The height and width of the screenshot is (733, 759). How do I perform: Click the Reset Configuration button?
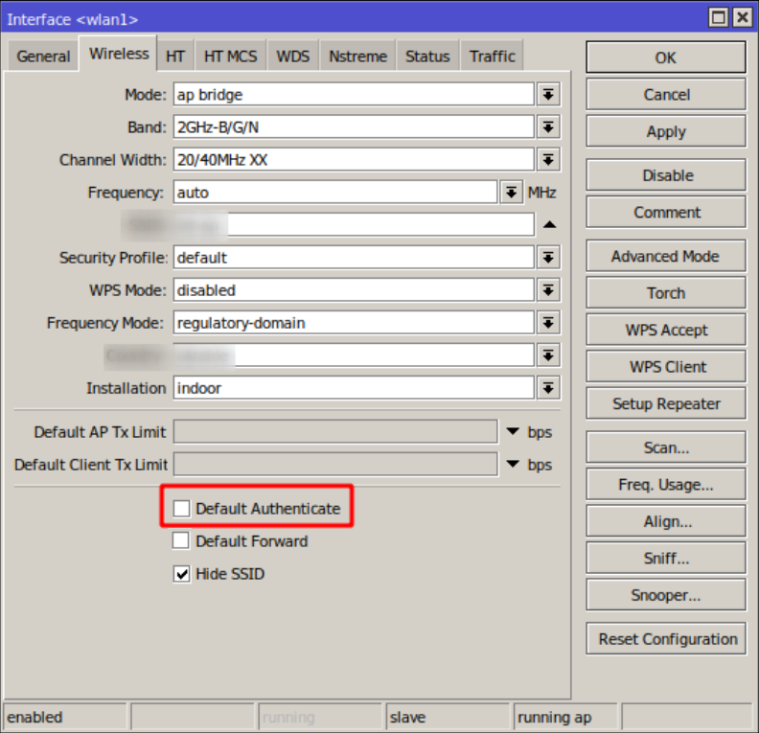pyautogui.click(x=667, y=639)
